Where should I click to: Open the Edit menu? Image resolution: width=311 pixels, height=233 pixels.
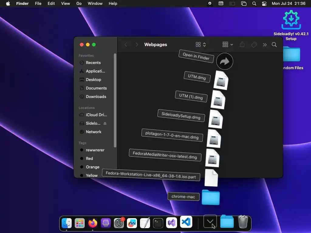point(51,3)
